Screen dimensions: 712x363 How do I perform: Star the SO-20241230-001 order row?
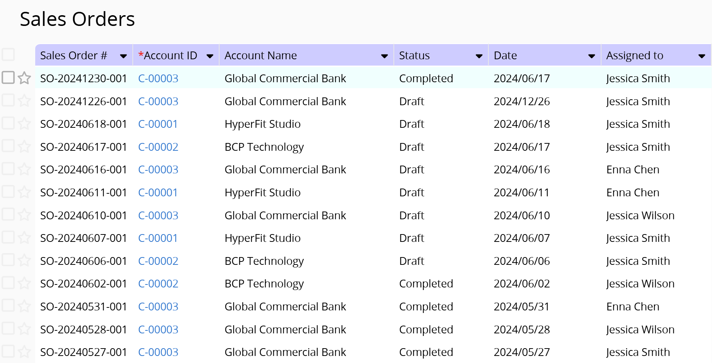click(24, 78)
